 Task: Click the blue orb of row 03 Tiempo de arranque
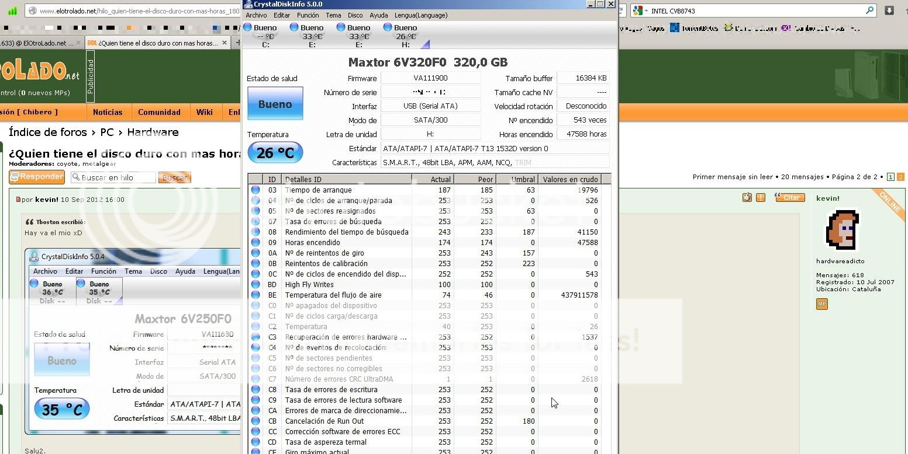[x=256, y=190]
